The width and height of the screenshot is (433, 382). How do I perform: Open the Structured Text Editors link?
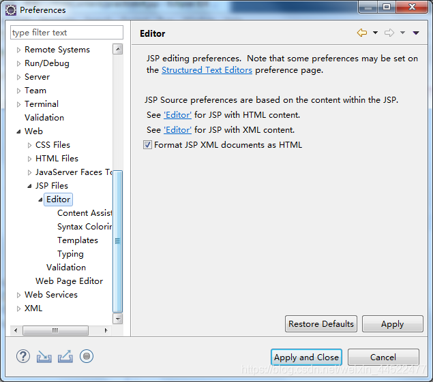[x=207, y=70]
